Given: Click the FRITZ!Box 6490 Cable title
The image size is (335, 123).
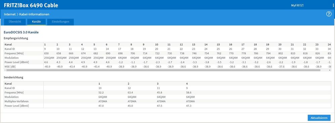Looking at the screenshot, I should pyautogui.click(x=31, y=5).
